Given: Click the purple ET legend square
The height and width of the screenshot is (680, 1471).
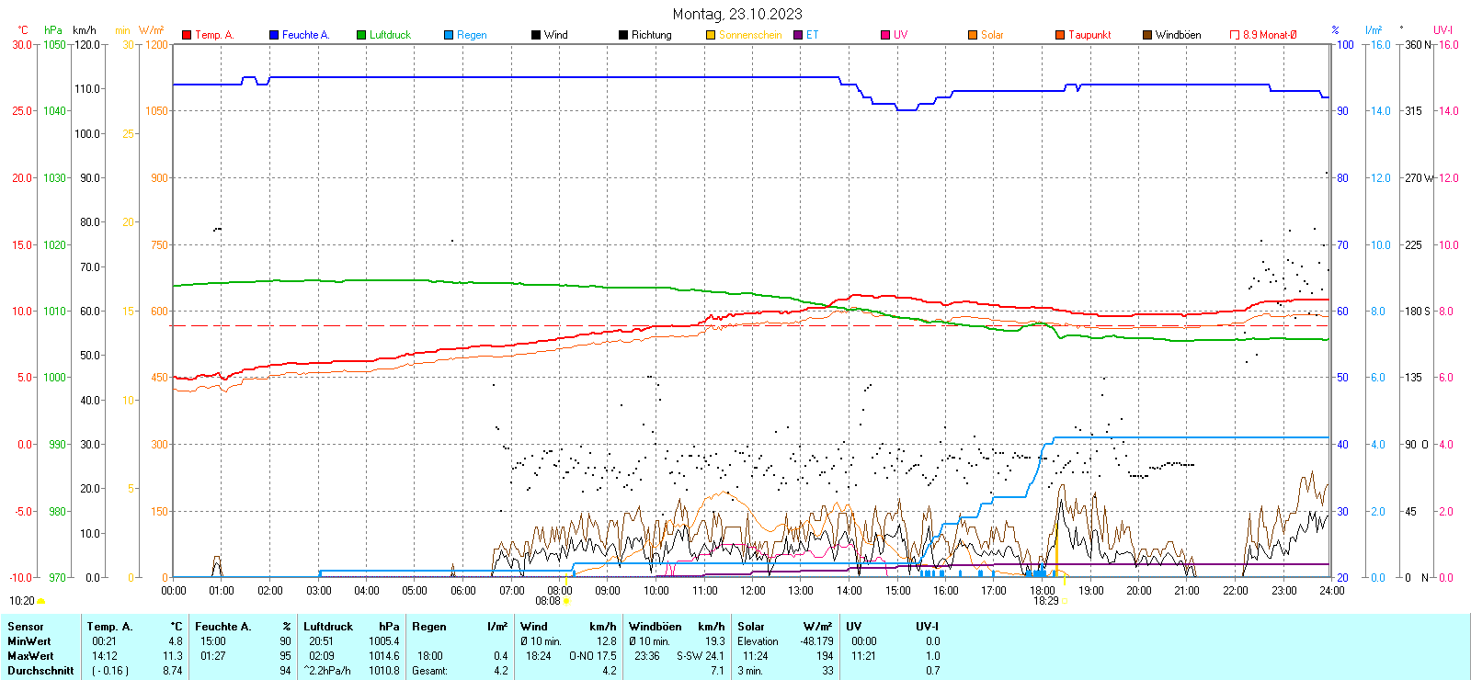Looking at the screenshot, I should (798, 35).
